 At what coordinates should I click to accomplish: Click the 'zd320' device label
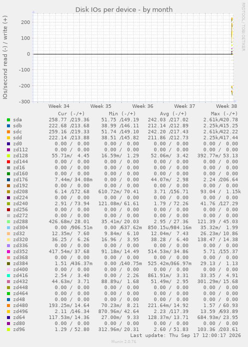[20, 239]
